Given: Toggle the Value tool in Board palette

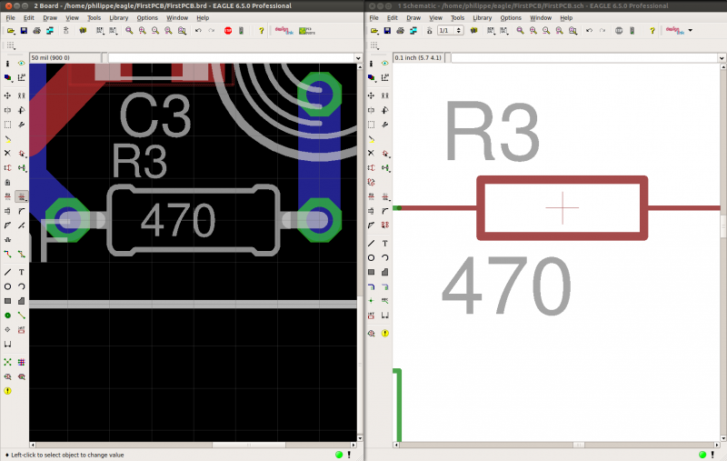Looking at the screenshot, I should point(21,196).
